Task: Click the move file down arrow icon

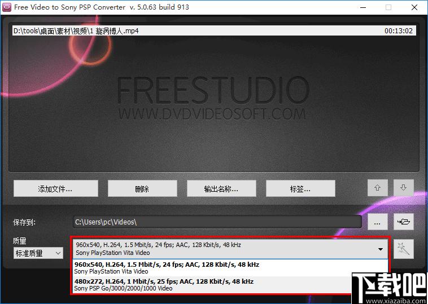Action: pos(403,188)
